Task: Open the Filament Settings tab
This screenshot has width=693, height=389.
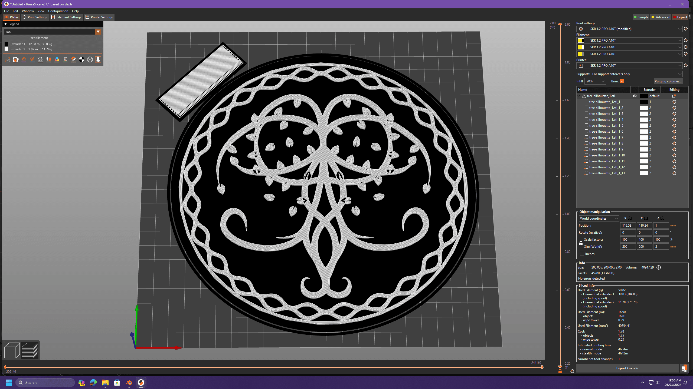Action: click(x=66, y=17)
